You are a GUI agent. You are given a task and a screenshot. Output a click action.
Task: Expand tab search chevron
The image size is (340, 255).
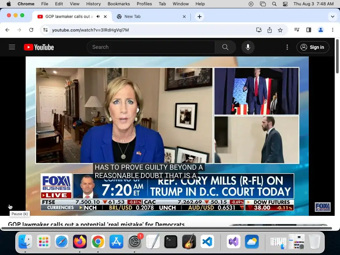point(333,17)
